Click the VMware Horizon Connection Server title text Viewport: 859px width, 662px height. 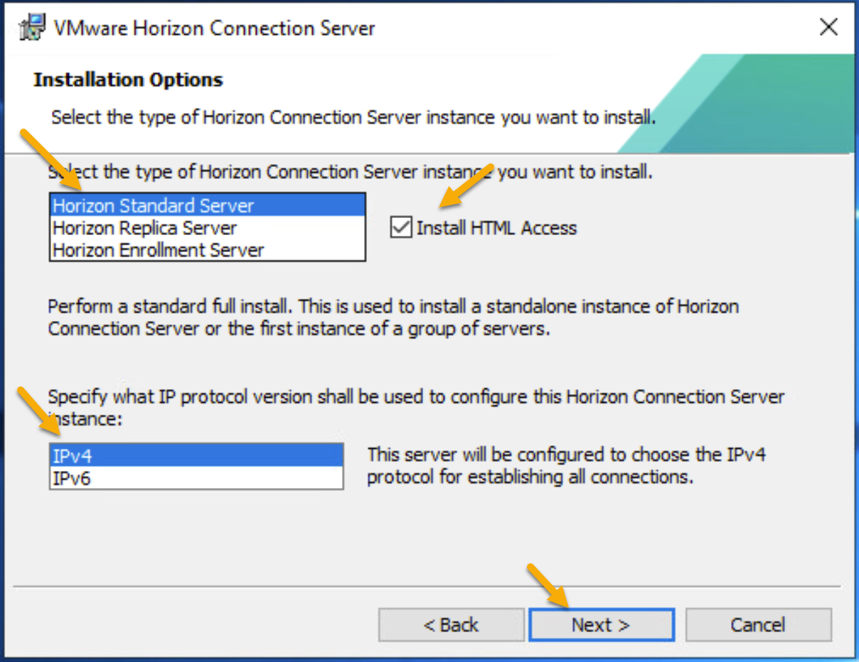point(215,28)
